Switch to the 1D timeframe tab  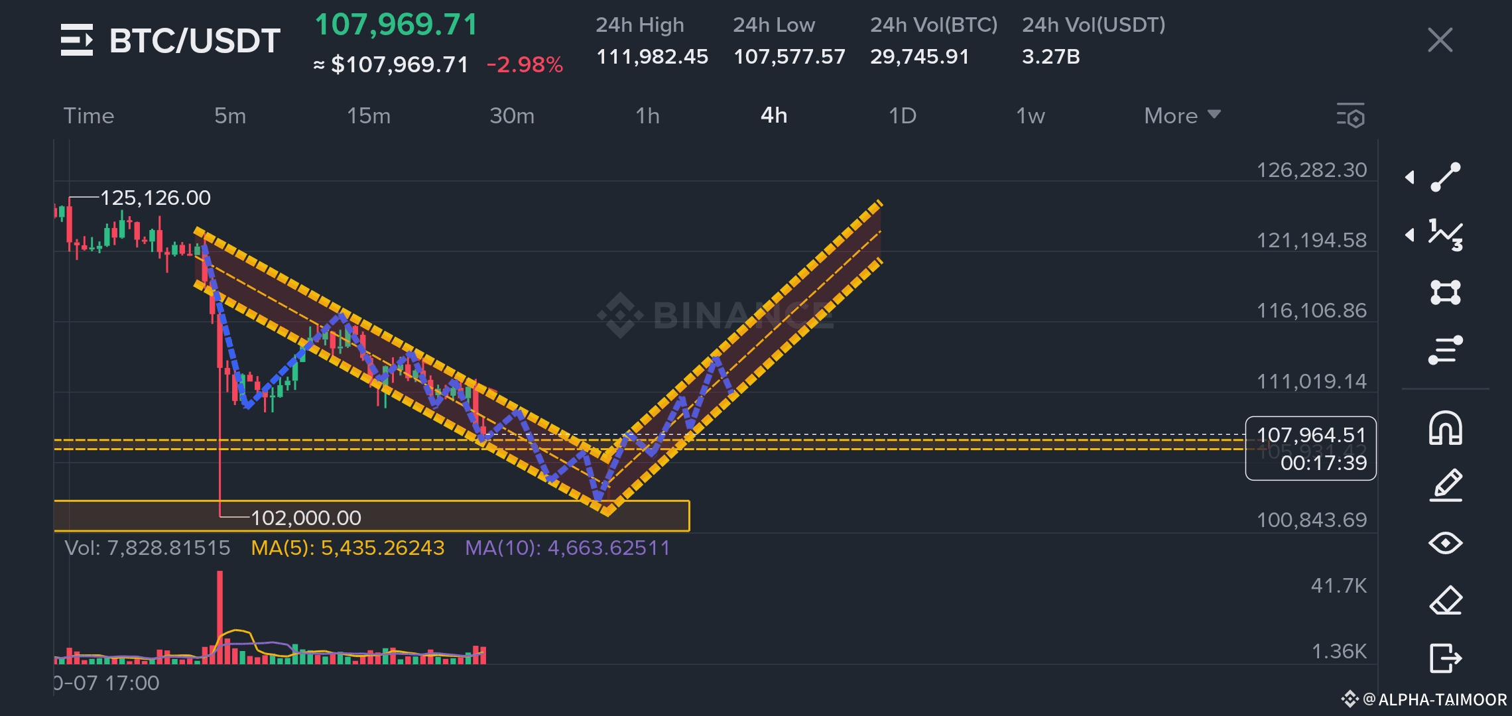pyautogui.click(x=902, y=115)
